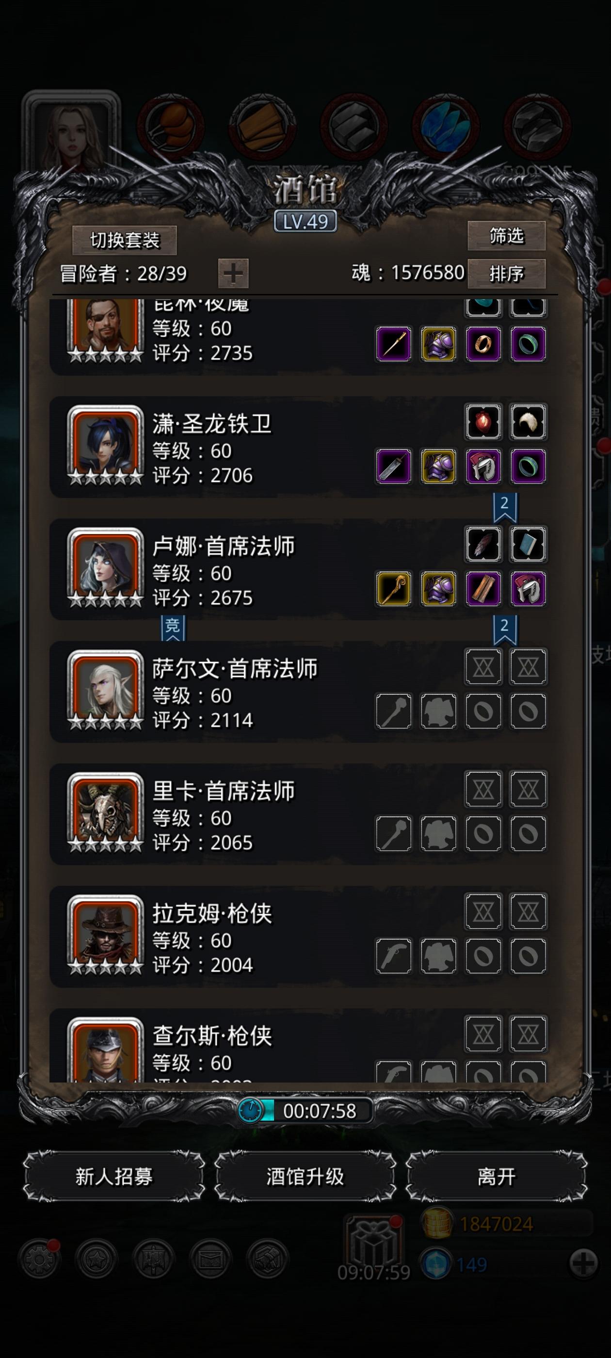This screenshot has height=1358, width=611.
Task: Open the empty staff slot of 里卡·首席法师
Action: pyautogui.click(x=393, y=833)
